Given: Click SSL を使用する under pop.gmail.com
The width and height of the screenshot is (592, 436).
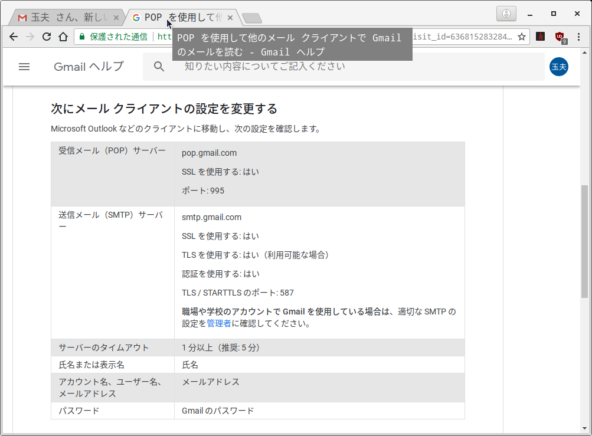Looking at the screenshot, I should point(221,172).
